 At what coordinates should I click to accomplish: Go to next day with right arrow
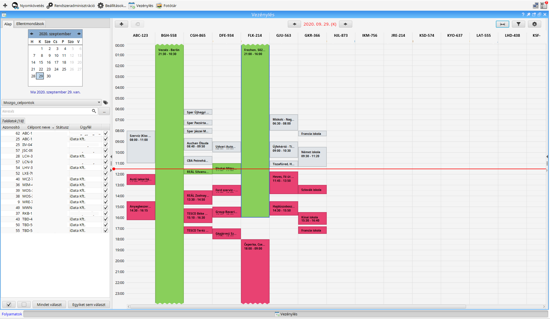345,24
